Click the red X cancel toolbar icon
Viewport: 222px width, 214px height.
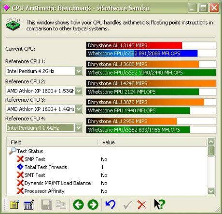coord(142,205)
